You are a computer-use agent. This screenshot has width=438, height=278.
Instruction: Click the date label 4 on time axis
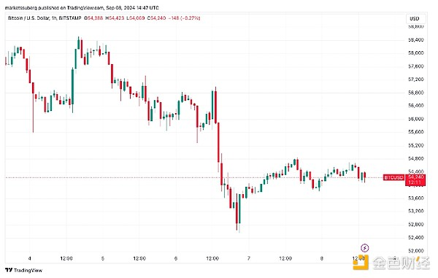click(x=30, y=258)
